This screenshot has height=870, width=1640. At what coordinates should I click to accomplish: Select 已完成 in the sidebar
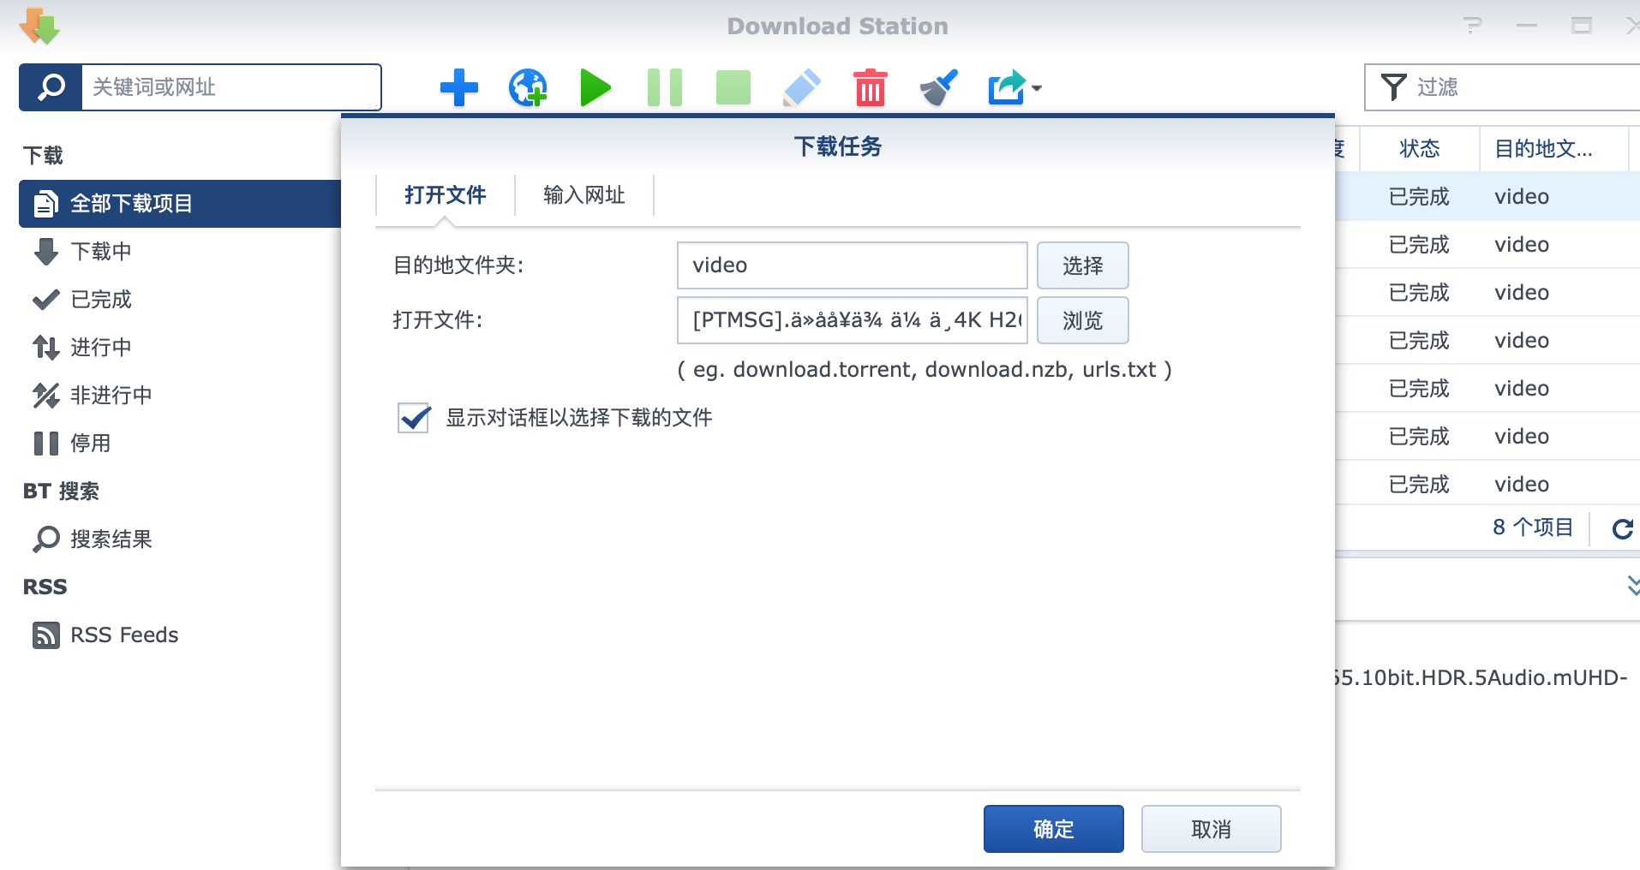[180, 300]
